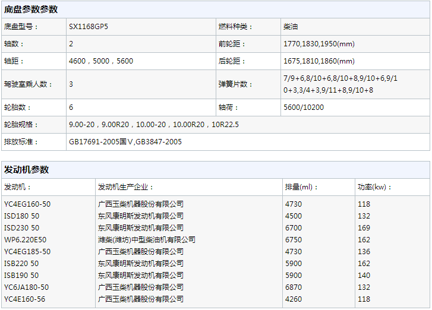Click power value 136
Image resolution: width=432 pixels, height=310 pixels.
[x=364, y=251]
